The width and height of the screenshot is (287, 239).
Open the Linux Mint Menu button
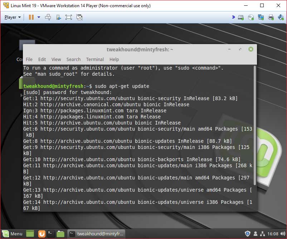tap(12, 234)
